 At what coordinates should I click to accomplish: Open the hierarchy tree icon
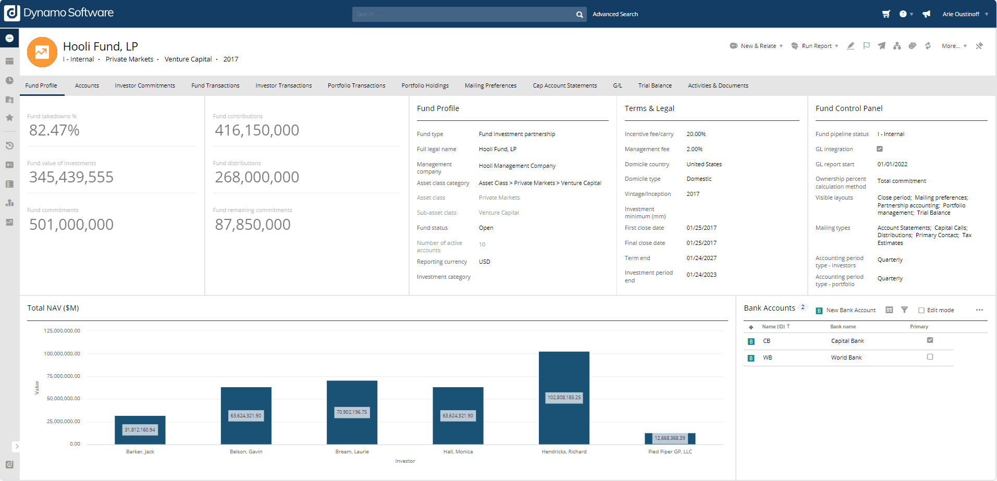pyautogui.click(x=897, y=46)
